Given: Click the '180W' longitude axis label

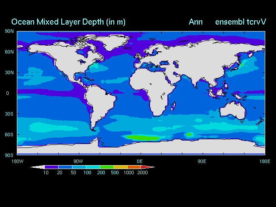Looking at the screenshot, I should pyautogui.click(x=17, y=161).
